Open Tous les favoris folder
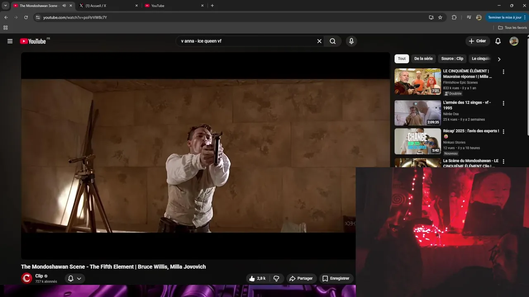 [512, 28]
